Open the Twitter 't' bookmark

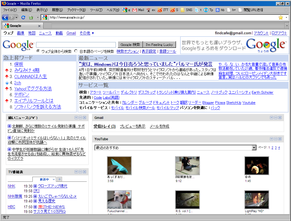pos(198,10)
